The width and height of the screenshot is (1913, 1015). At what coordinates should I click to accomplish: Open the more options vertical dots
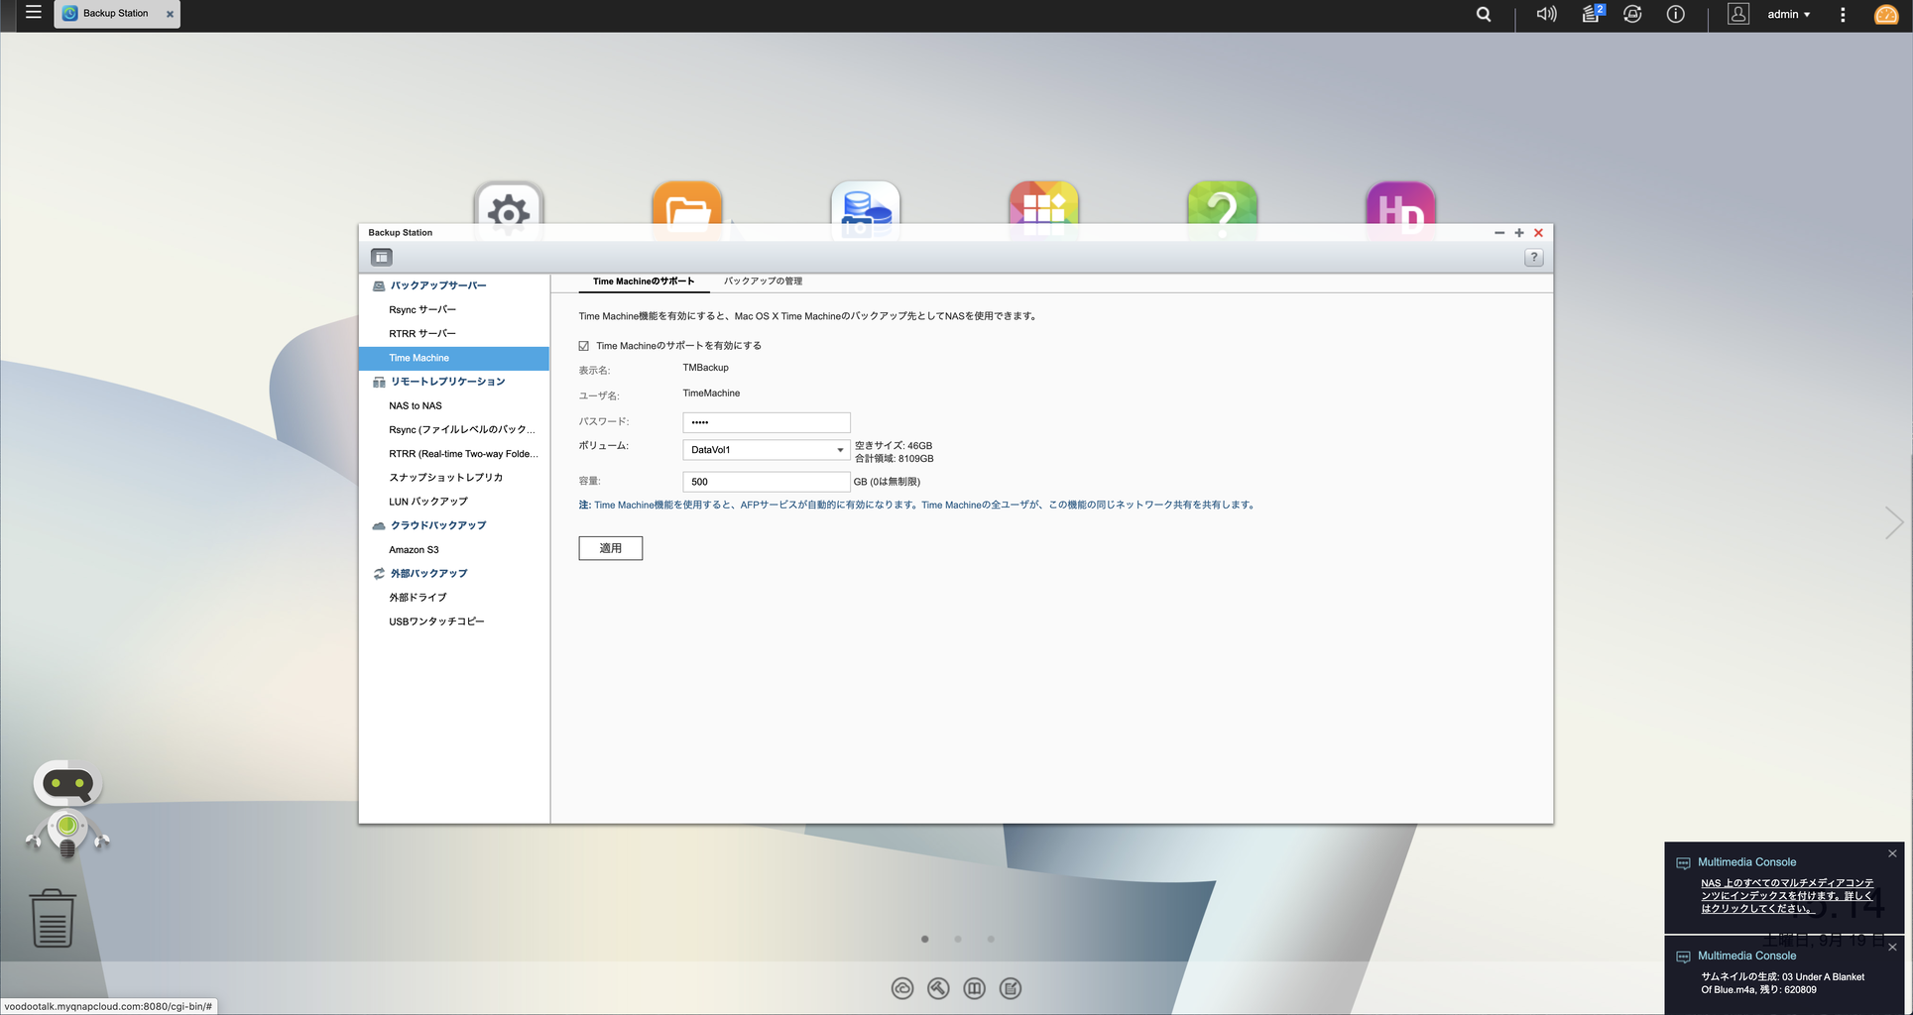[1843, 14]
